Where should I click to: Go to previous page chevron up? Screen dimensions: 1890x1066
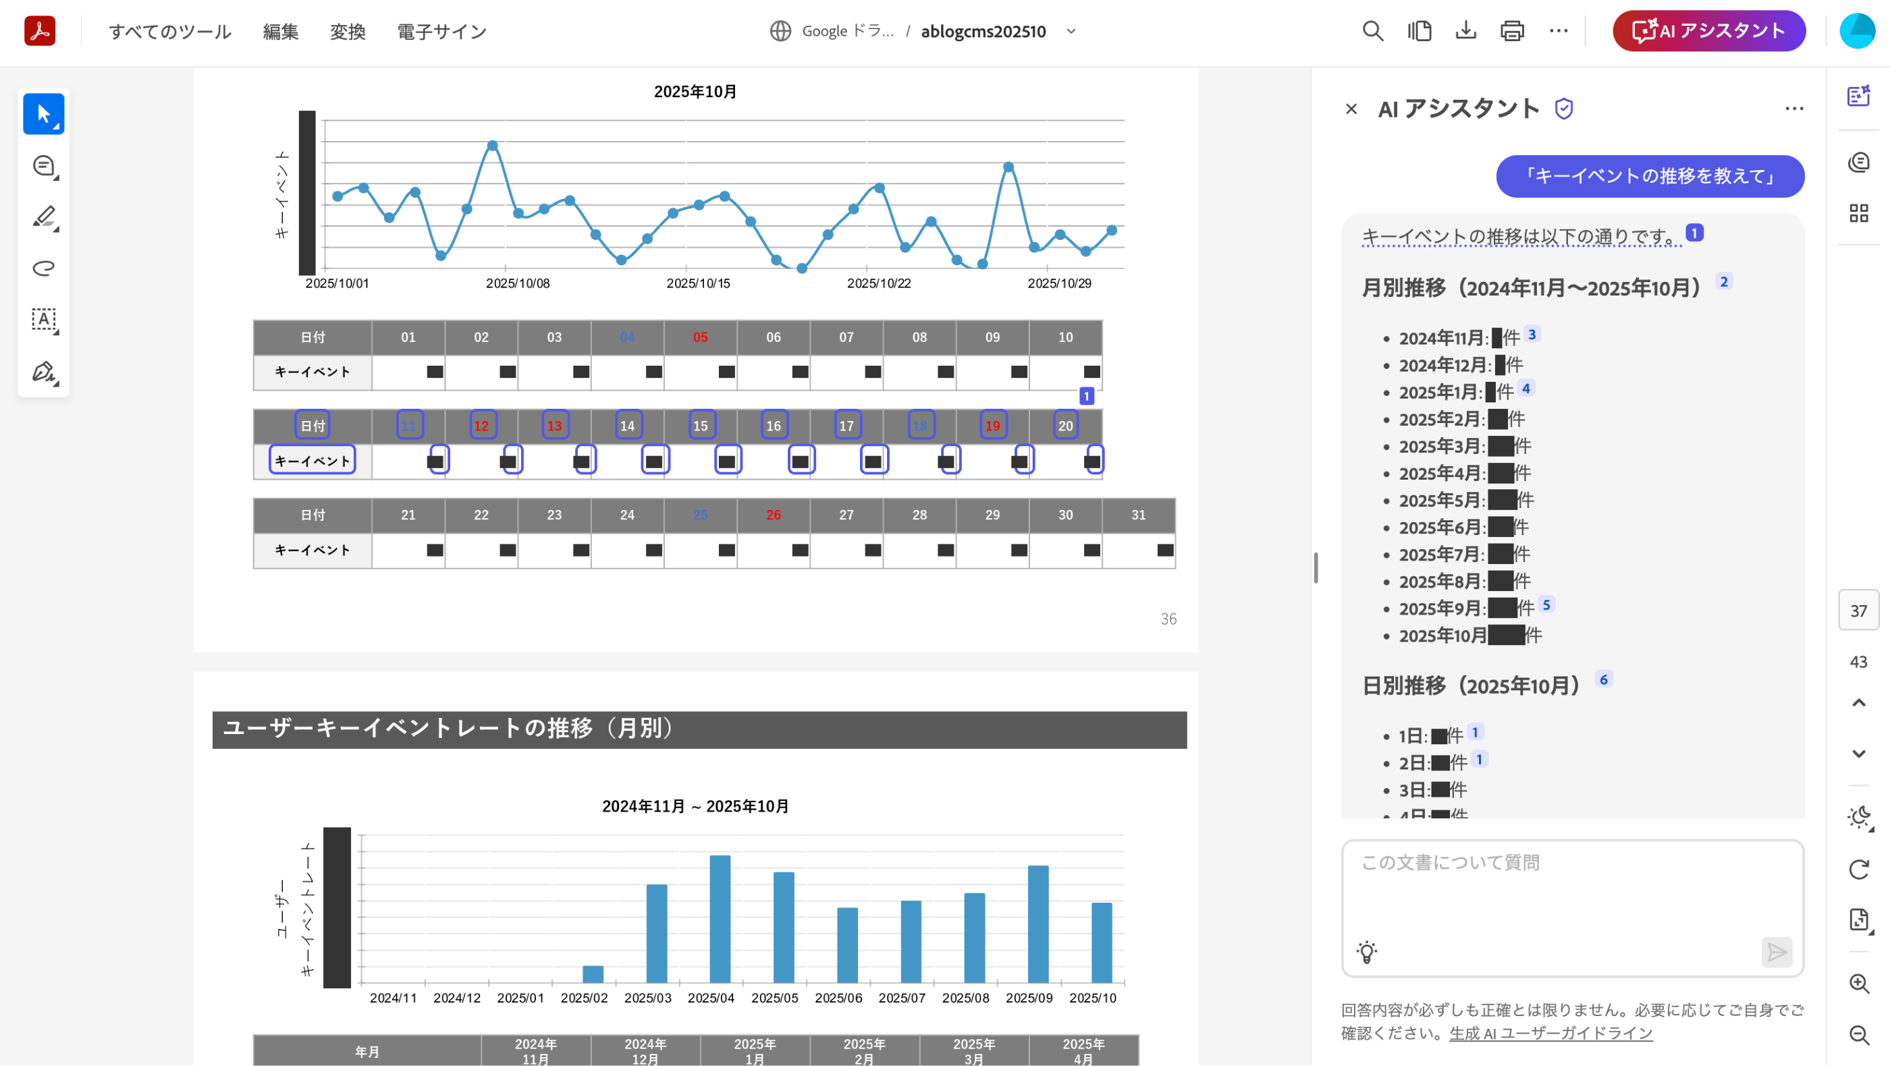1858,703
